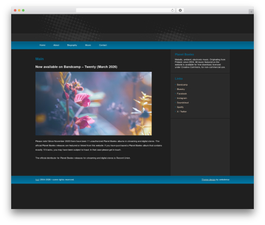The image size is (265, 225).
Task: Click the download icon next to the address bar
Action: tap(180, 10)
